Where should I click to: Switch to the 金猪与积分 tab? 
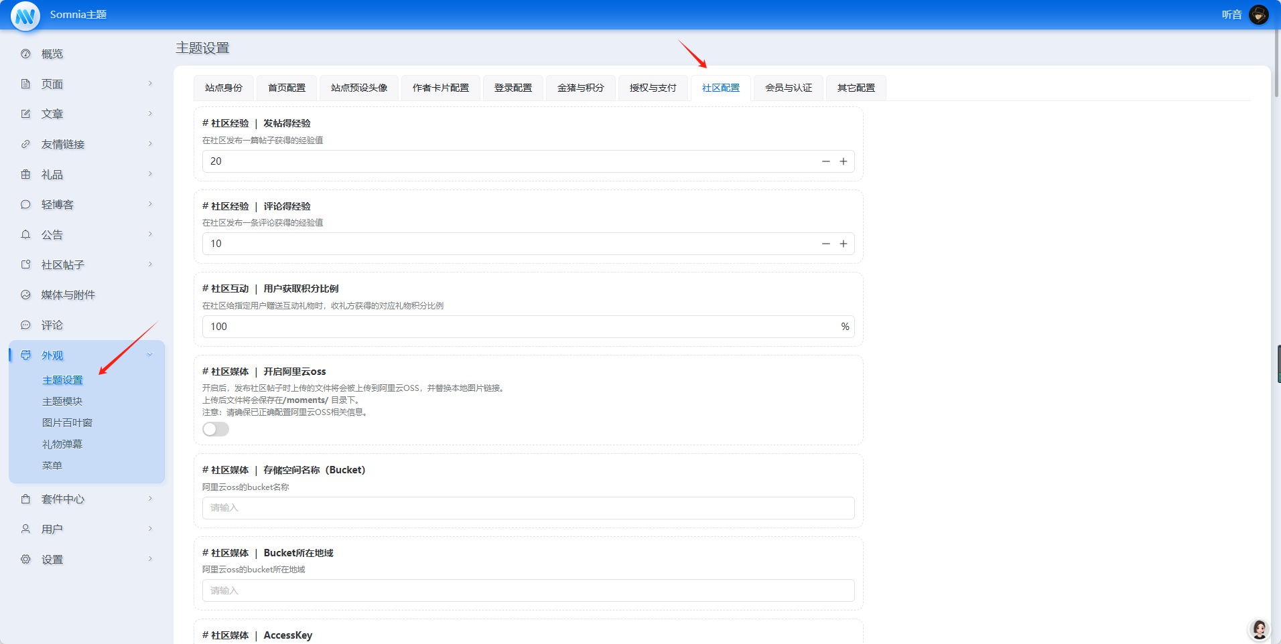(580, 88)
